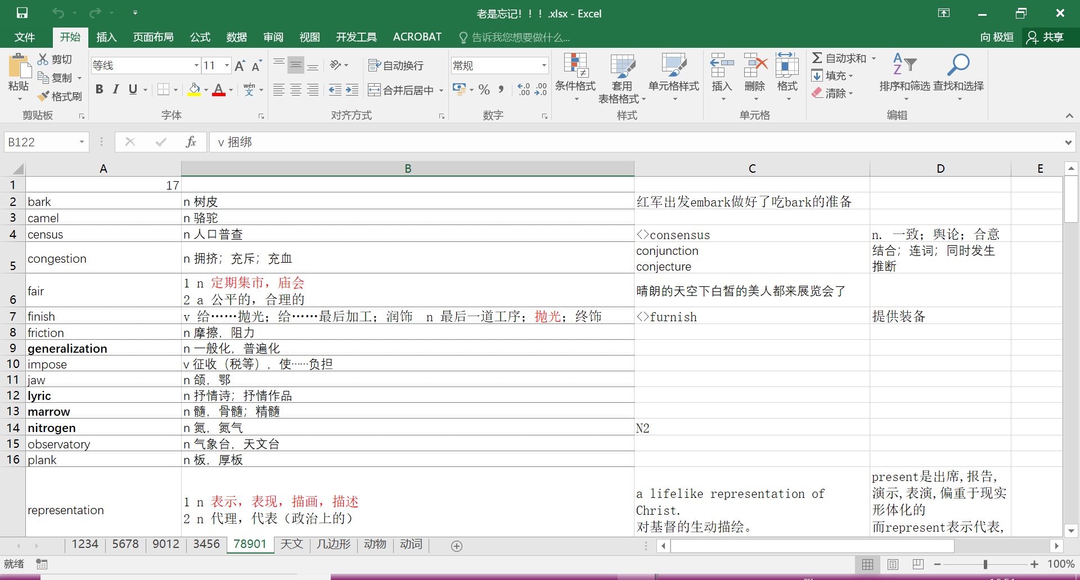Click the Sort and Filter icon
1080x580 pixels.
coord(904,65)
